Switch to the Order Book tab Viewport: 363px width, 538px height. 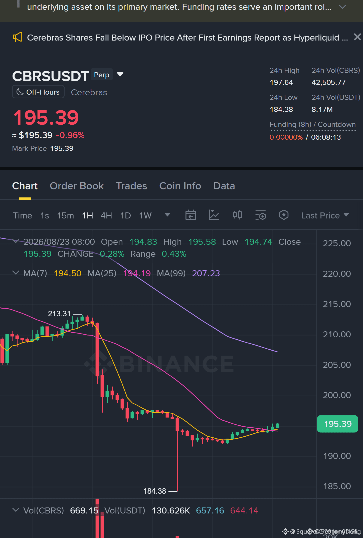[77, 186]
